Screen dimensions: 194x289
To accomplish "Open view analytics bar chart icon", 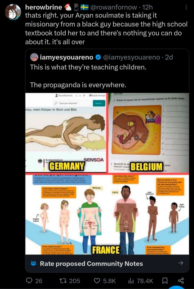I will point(131,281).
